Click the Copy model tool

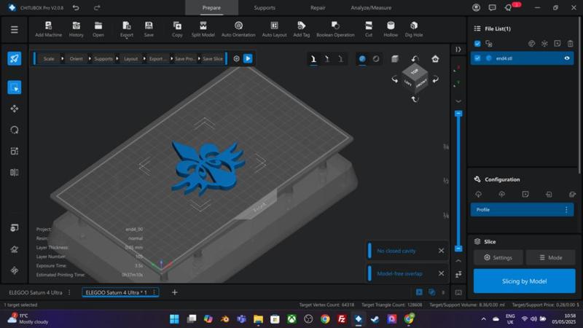pos(177,29)
